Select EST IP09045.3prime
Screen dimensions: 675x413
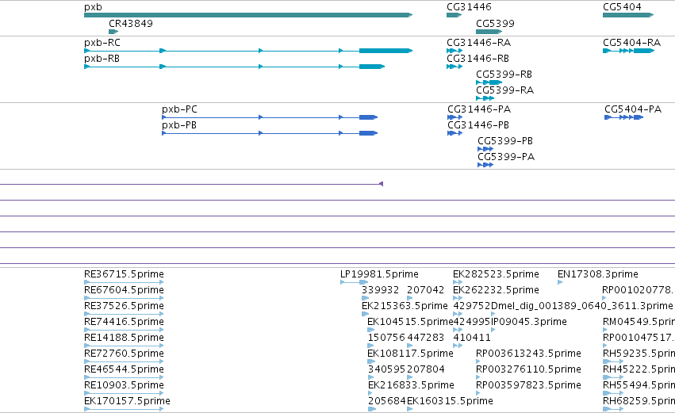click(x=529, y=322)
